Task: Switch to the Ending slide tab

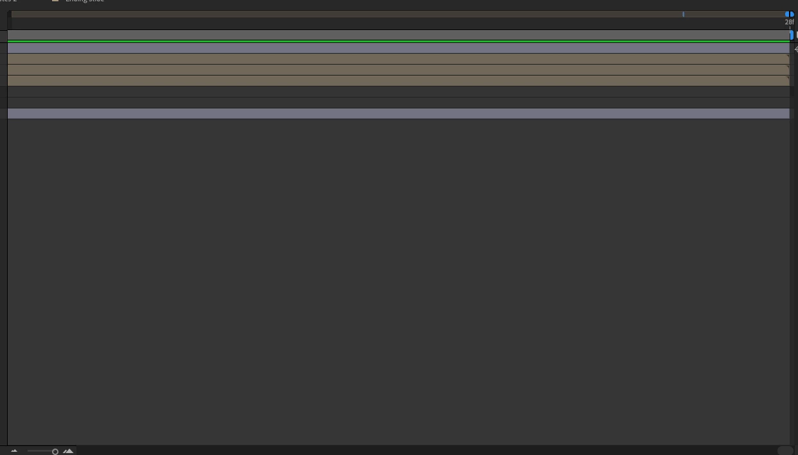Action: click(84, 1)
